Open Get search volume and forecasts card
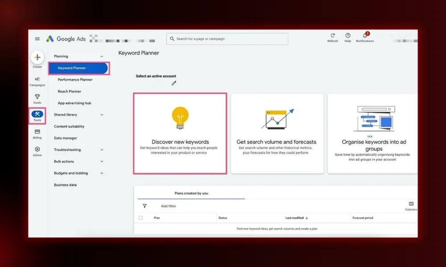Image resolution: width=446 pixels, height=267 pixels. pos(277,133)
